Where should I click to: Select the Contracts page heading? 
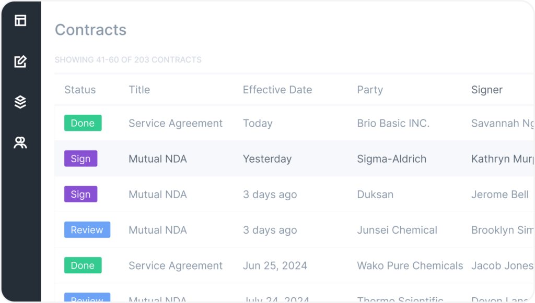coord(90,30)
